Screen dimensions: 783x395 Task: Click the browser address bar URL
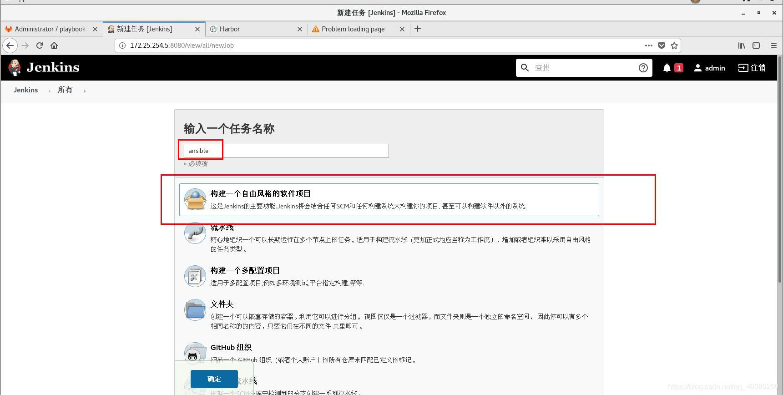(182, 46)
